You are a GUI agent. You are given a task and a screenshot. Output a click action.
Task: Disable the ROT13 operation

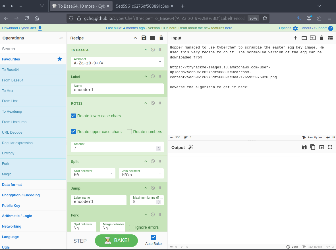coord(153,103)
